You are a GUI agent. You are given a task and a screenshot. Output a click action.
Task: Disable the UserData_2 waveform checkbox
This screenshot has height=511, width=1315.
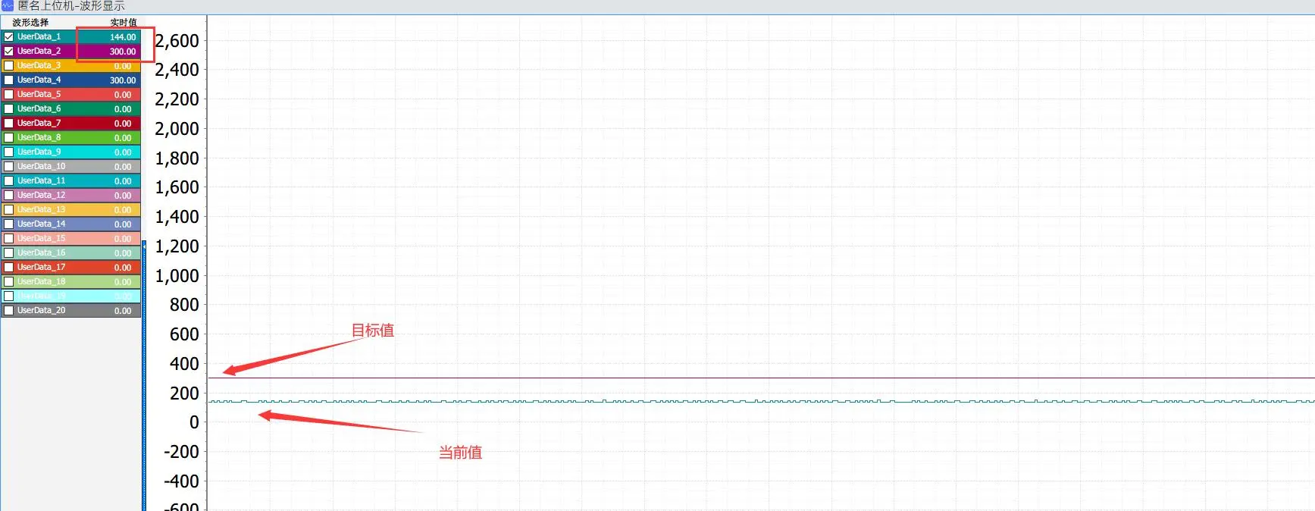coord(9,51)
